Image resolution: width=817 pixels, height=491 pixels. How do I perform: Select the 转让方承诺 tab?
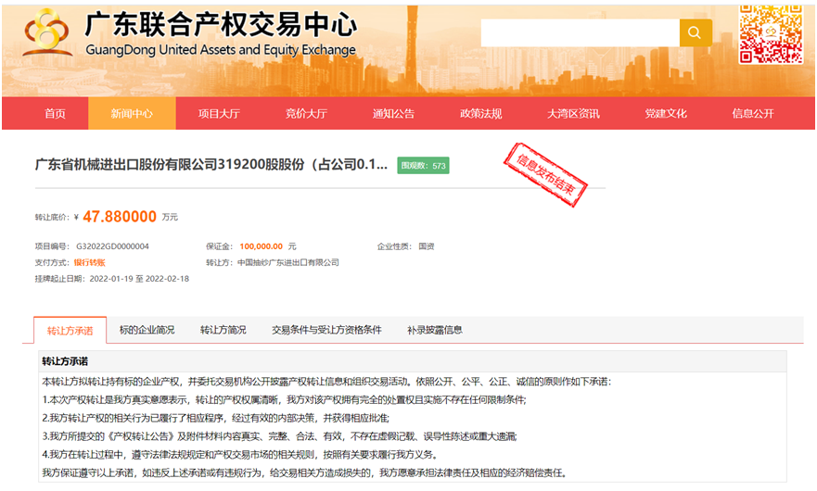pos(70,330)
